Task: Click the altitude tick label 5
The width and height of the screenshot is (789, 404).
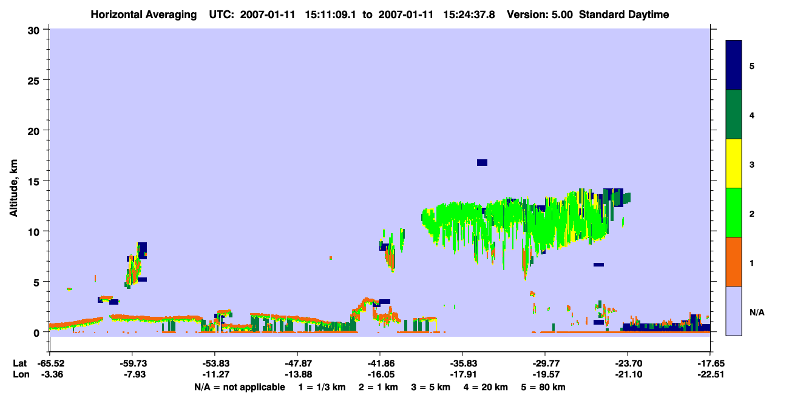Action: [38, 282]
